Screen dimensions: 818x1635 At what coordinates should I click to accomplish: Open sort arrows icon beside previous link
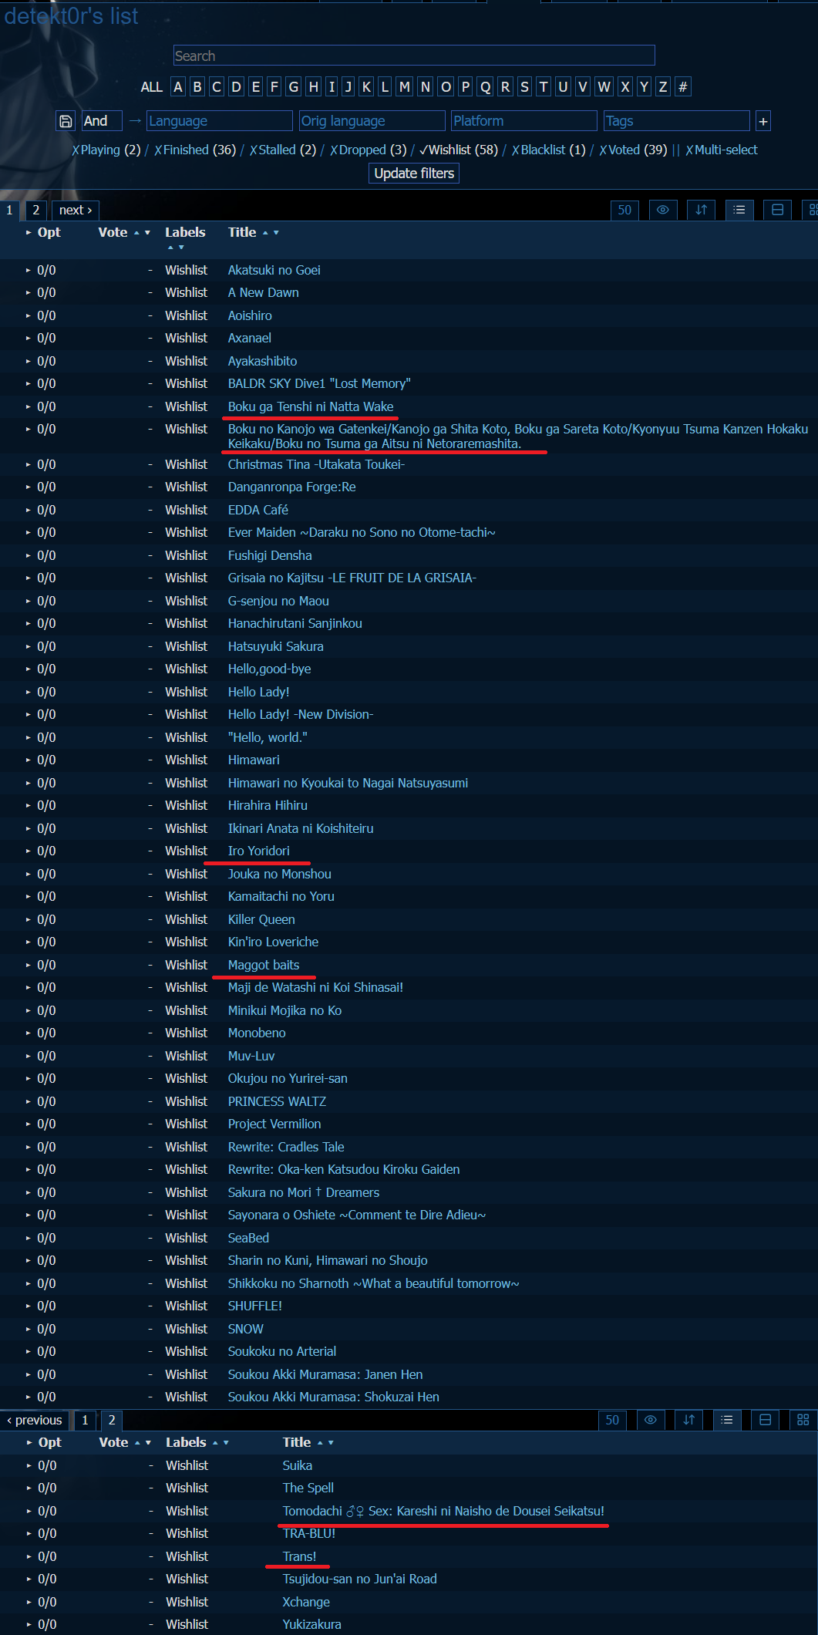pos(688,1420)
